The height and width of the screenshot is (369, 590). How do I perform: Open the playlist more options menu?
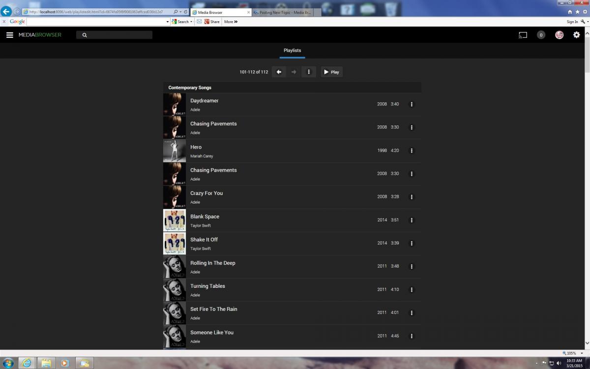pos(309,72)
